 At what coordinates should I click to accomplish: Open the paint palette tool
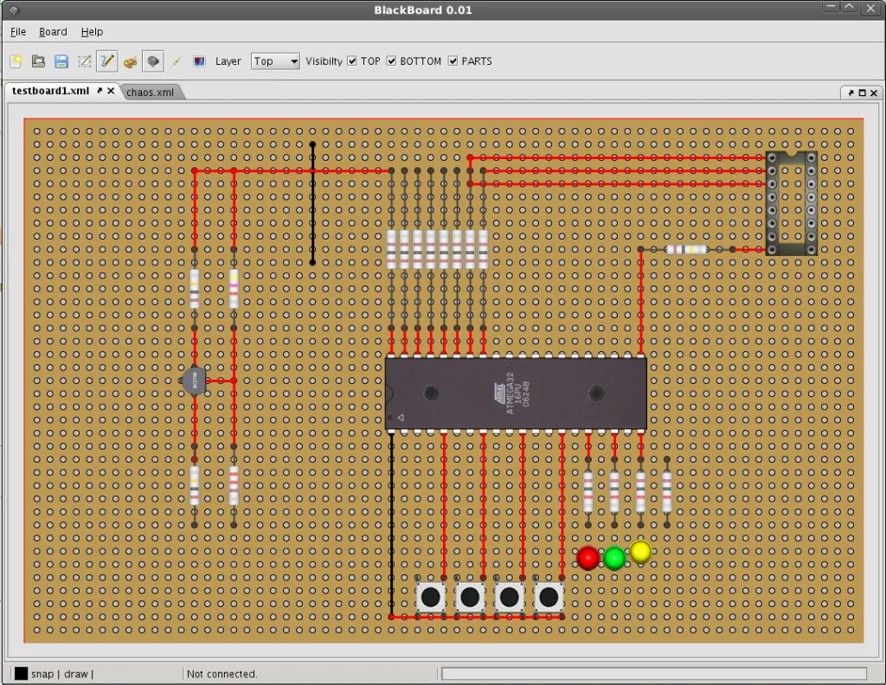coord(130,61)
